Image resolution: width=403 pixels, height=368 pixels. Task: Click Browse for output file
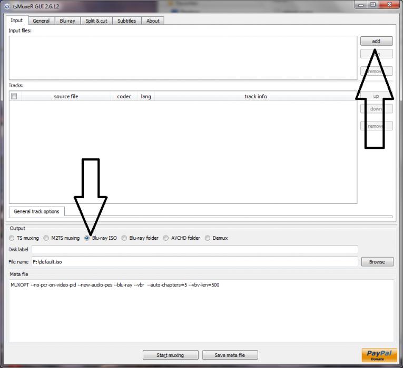377,262
